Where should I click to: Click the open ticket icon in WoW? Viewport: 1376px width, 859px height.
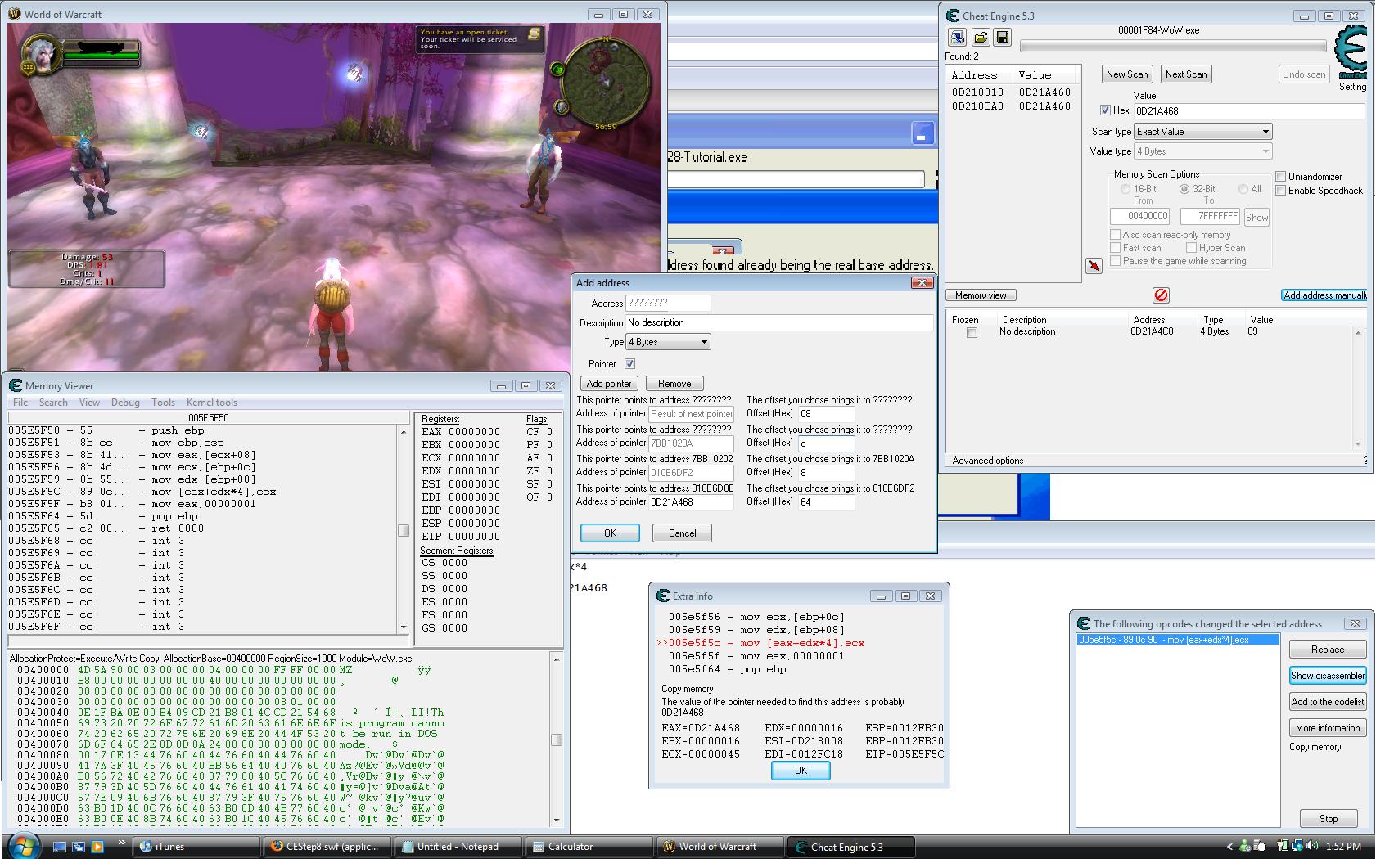[535, 34]
